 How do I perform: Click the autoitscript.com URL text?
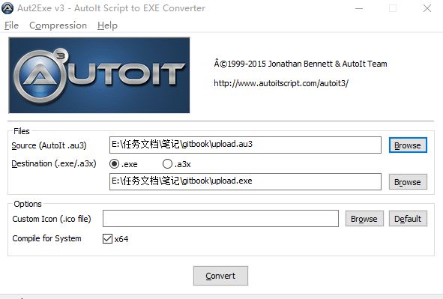point(281,83)
